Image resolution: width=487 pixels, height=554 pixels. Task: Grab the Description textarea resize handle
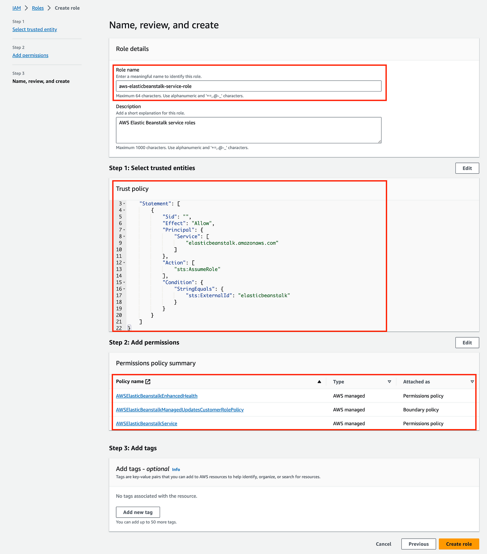point(380,141)
